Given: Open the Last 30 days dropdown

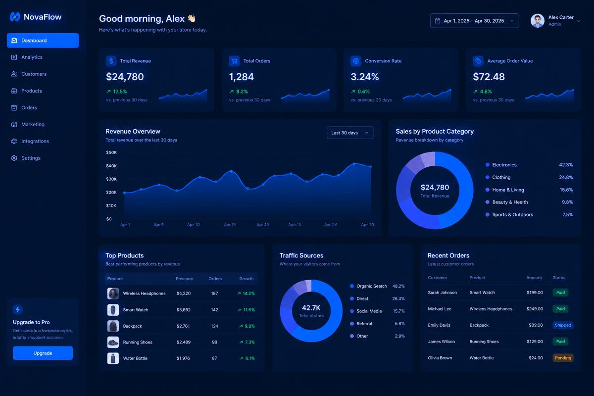Looking at the screenshot, I should [350, 133].
